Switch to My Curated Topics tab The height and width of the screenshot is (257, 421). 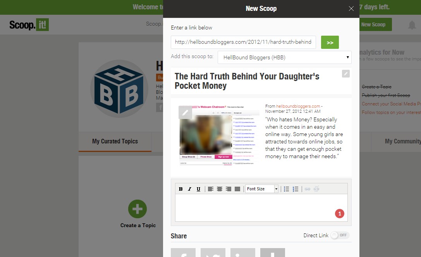115,141
